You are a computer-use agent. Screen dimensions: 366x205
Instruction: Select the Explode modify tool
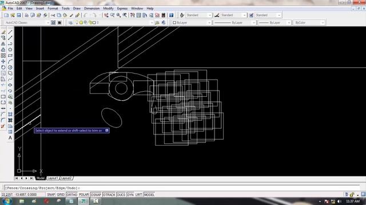[x=3, y=126]
